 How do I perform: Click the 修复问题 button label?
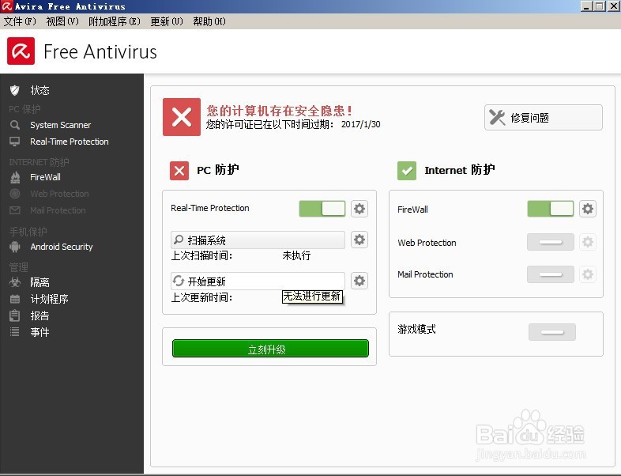point(529,118)
